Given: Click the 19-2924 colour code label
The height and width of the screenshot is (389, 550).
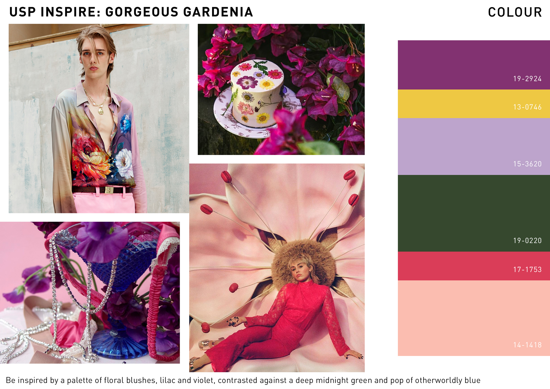Looking at the screenshot, I should click(x=527, y=79).
